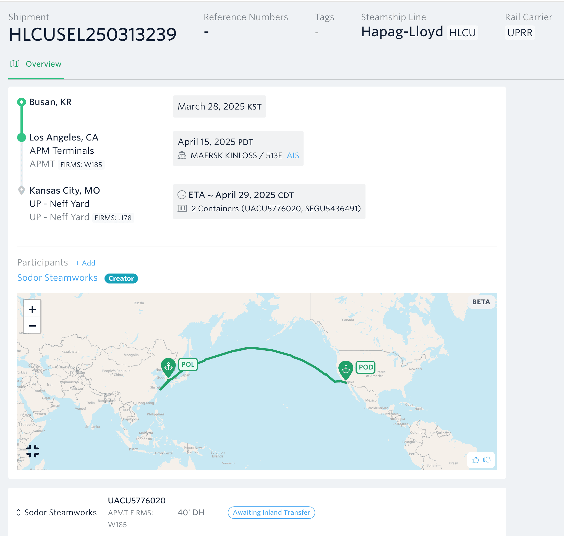Click container number UACU5776020 in the bottom row

(137, 501)
